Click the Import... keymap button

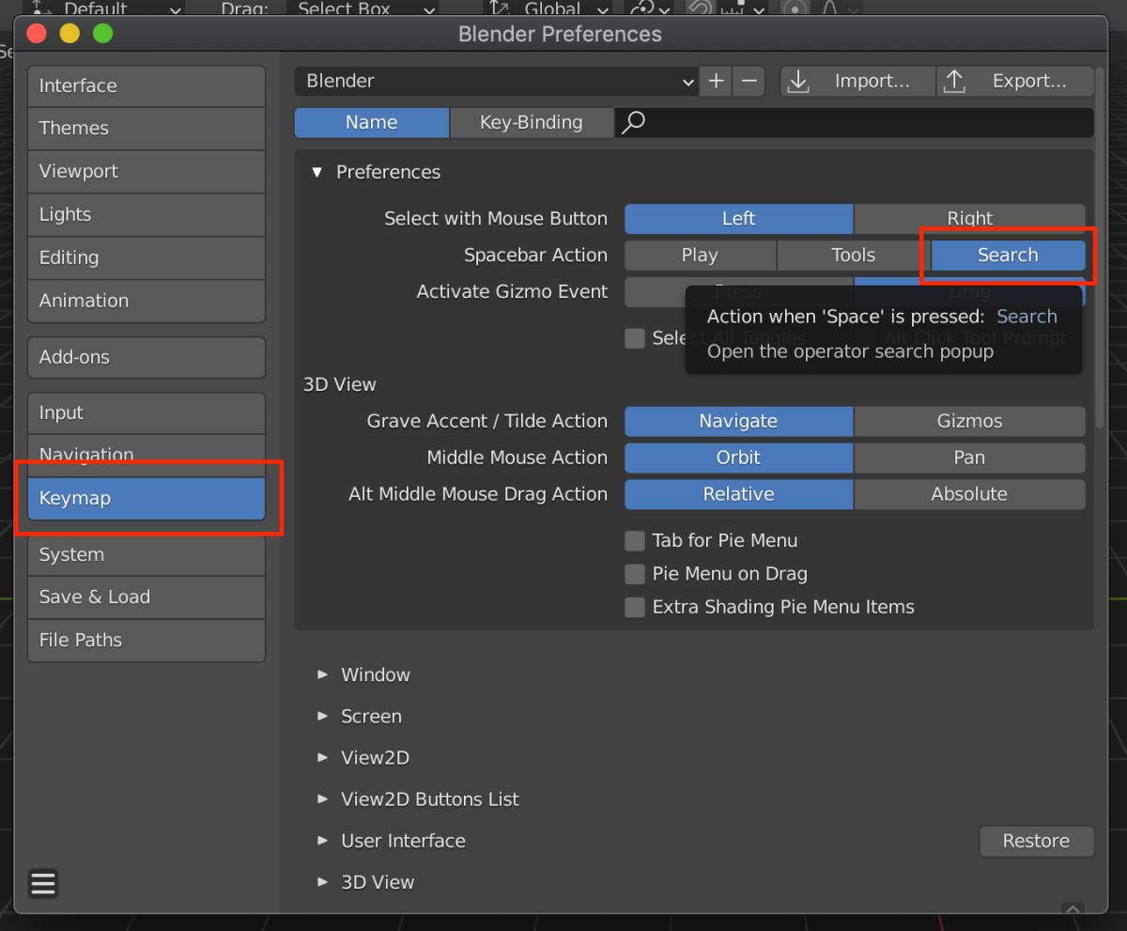[x=857, y=81]
